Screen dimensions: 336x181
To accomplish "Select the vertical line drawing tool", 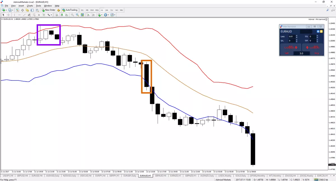I will 14,15.
